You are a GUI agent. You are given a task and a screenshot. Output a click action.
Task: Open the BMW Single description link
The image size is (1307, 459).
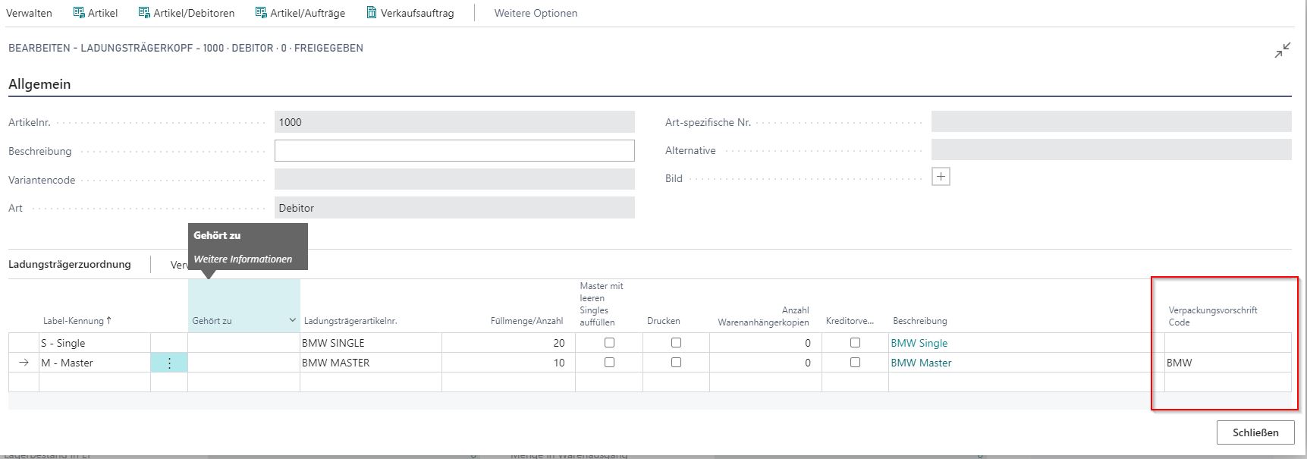(x=919, y=343)
